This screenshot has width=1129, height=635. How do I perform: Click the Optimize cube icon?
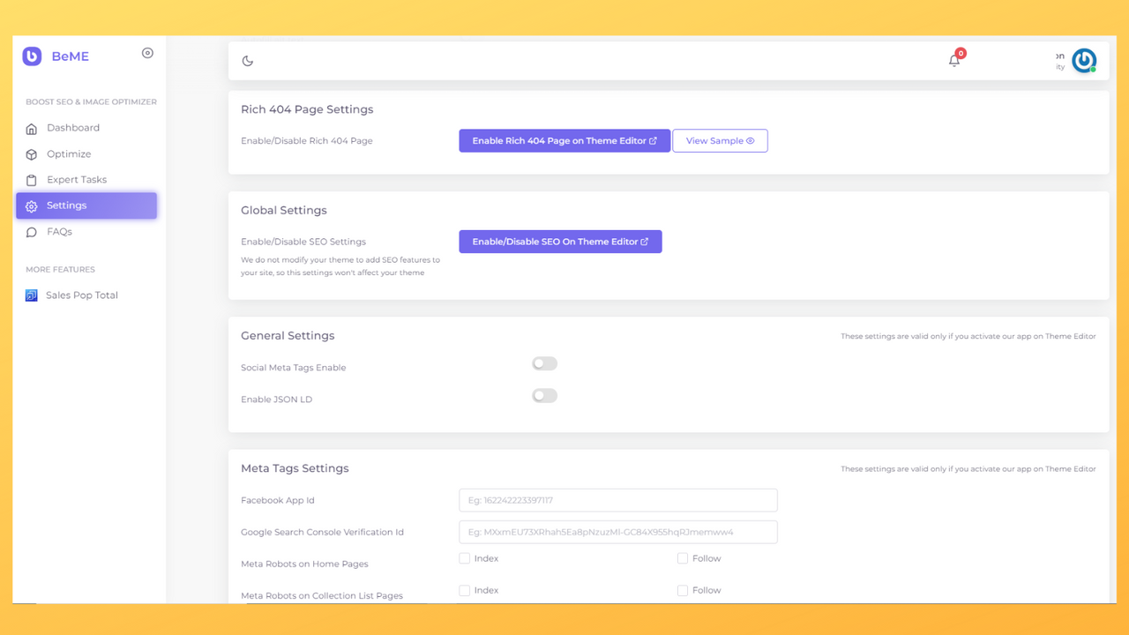[32, 154]
